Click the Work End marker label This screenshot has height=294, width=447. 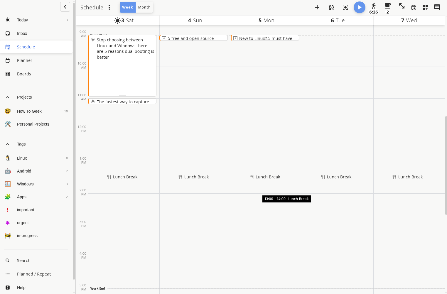click(x=97, y=288)
